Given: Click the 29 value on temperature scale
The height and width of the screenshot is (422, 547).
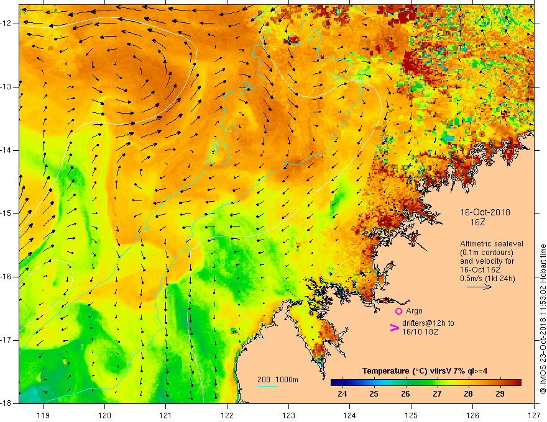Looking at the screenshot, I should pos(500,394).
